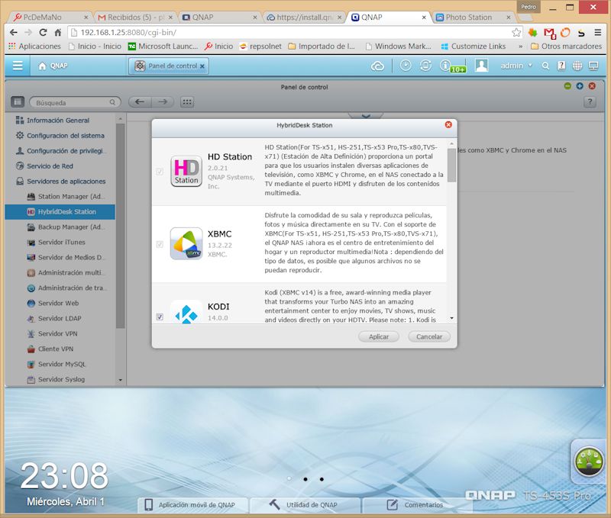611x518 pixels.
Task: Select Servicio de Red in sidebar
Action: 50,166
